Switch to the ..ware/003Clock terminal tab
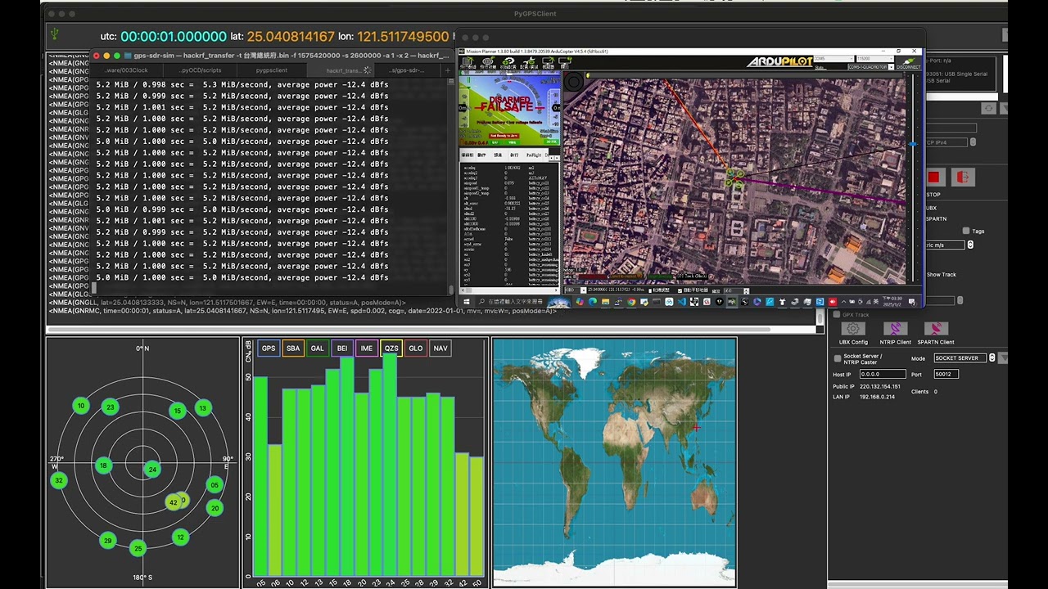The image size is (1048, 589). tap(126, 70)
